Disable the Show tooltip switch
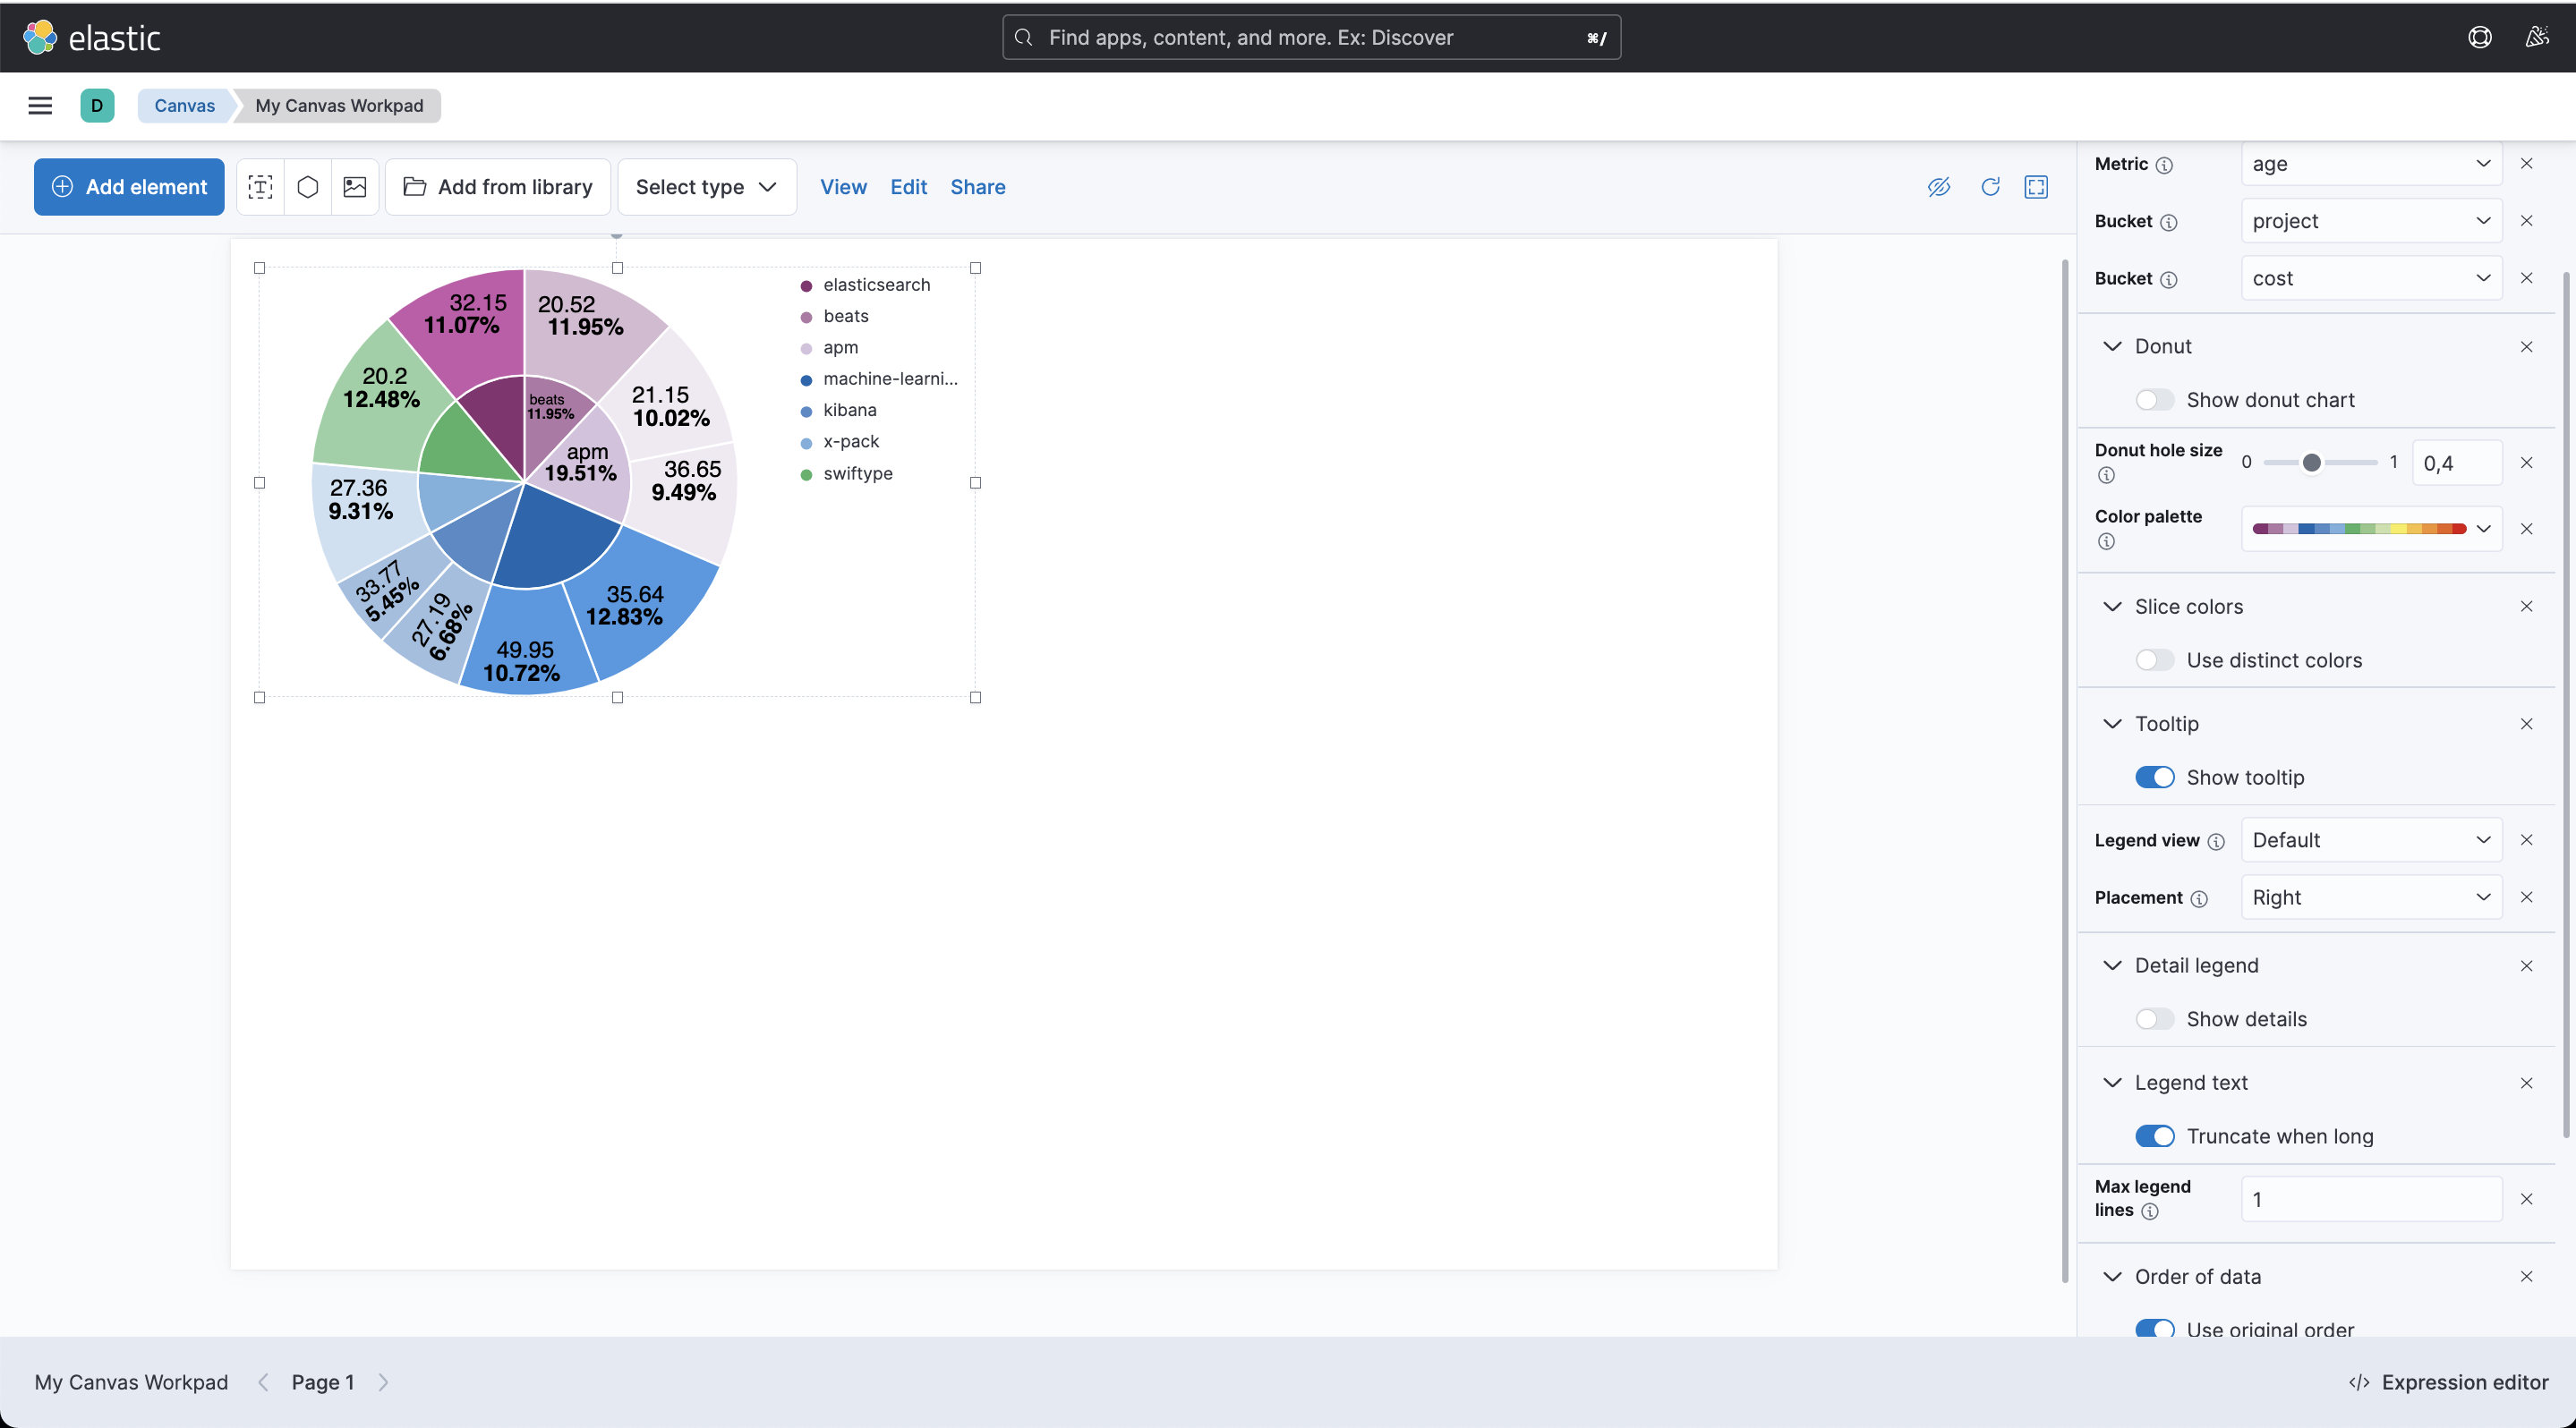Image resolution: width=2576 pixels, height=1428 pixels. tap(2154, 777)
